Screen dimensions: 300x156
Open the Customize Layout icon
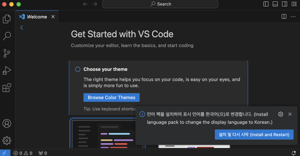294,4
